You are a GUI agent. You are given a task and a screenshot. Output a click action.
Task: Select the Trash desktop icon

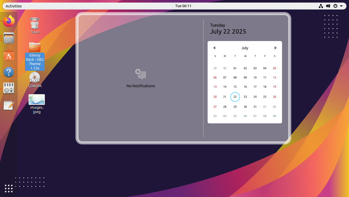coord(35,26)
